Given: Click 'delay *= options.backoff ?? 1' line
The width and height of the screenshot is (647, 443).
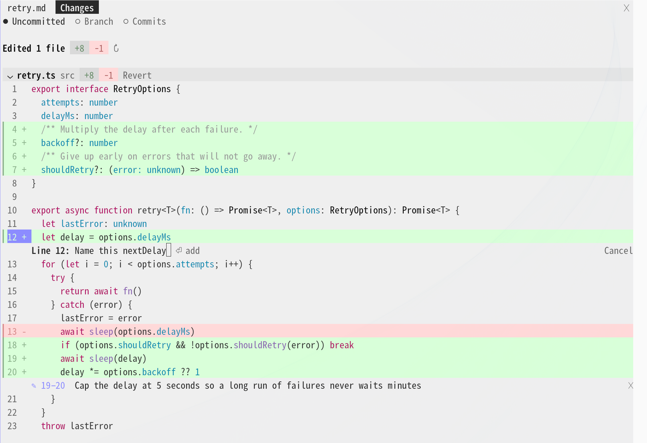Looking at the screenshot, I should pyautogui.click(x=130, y=372).
